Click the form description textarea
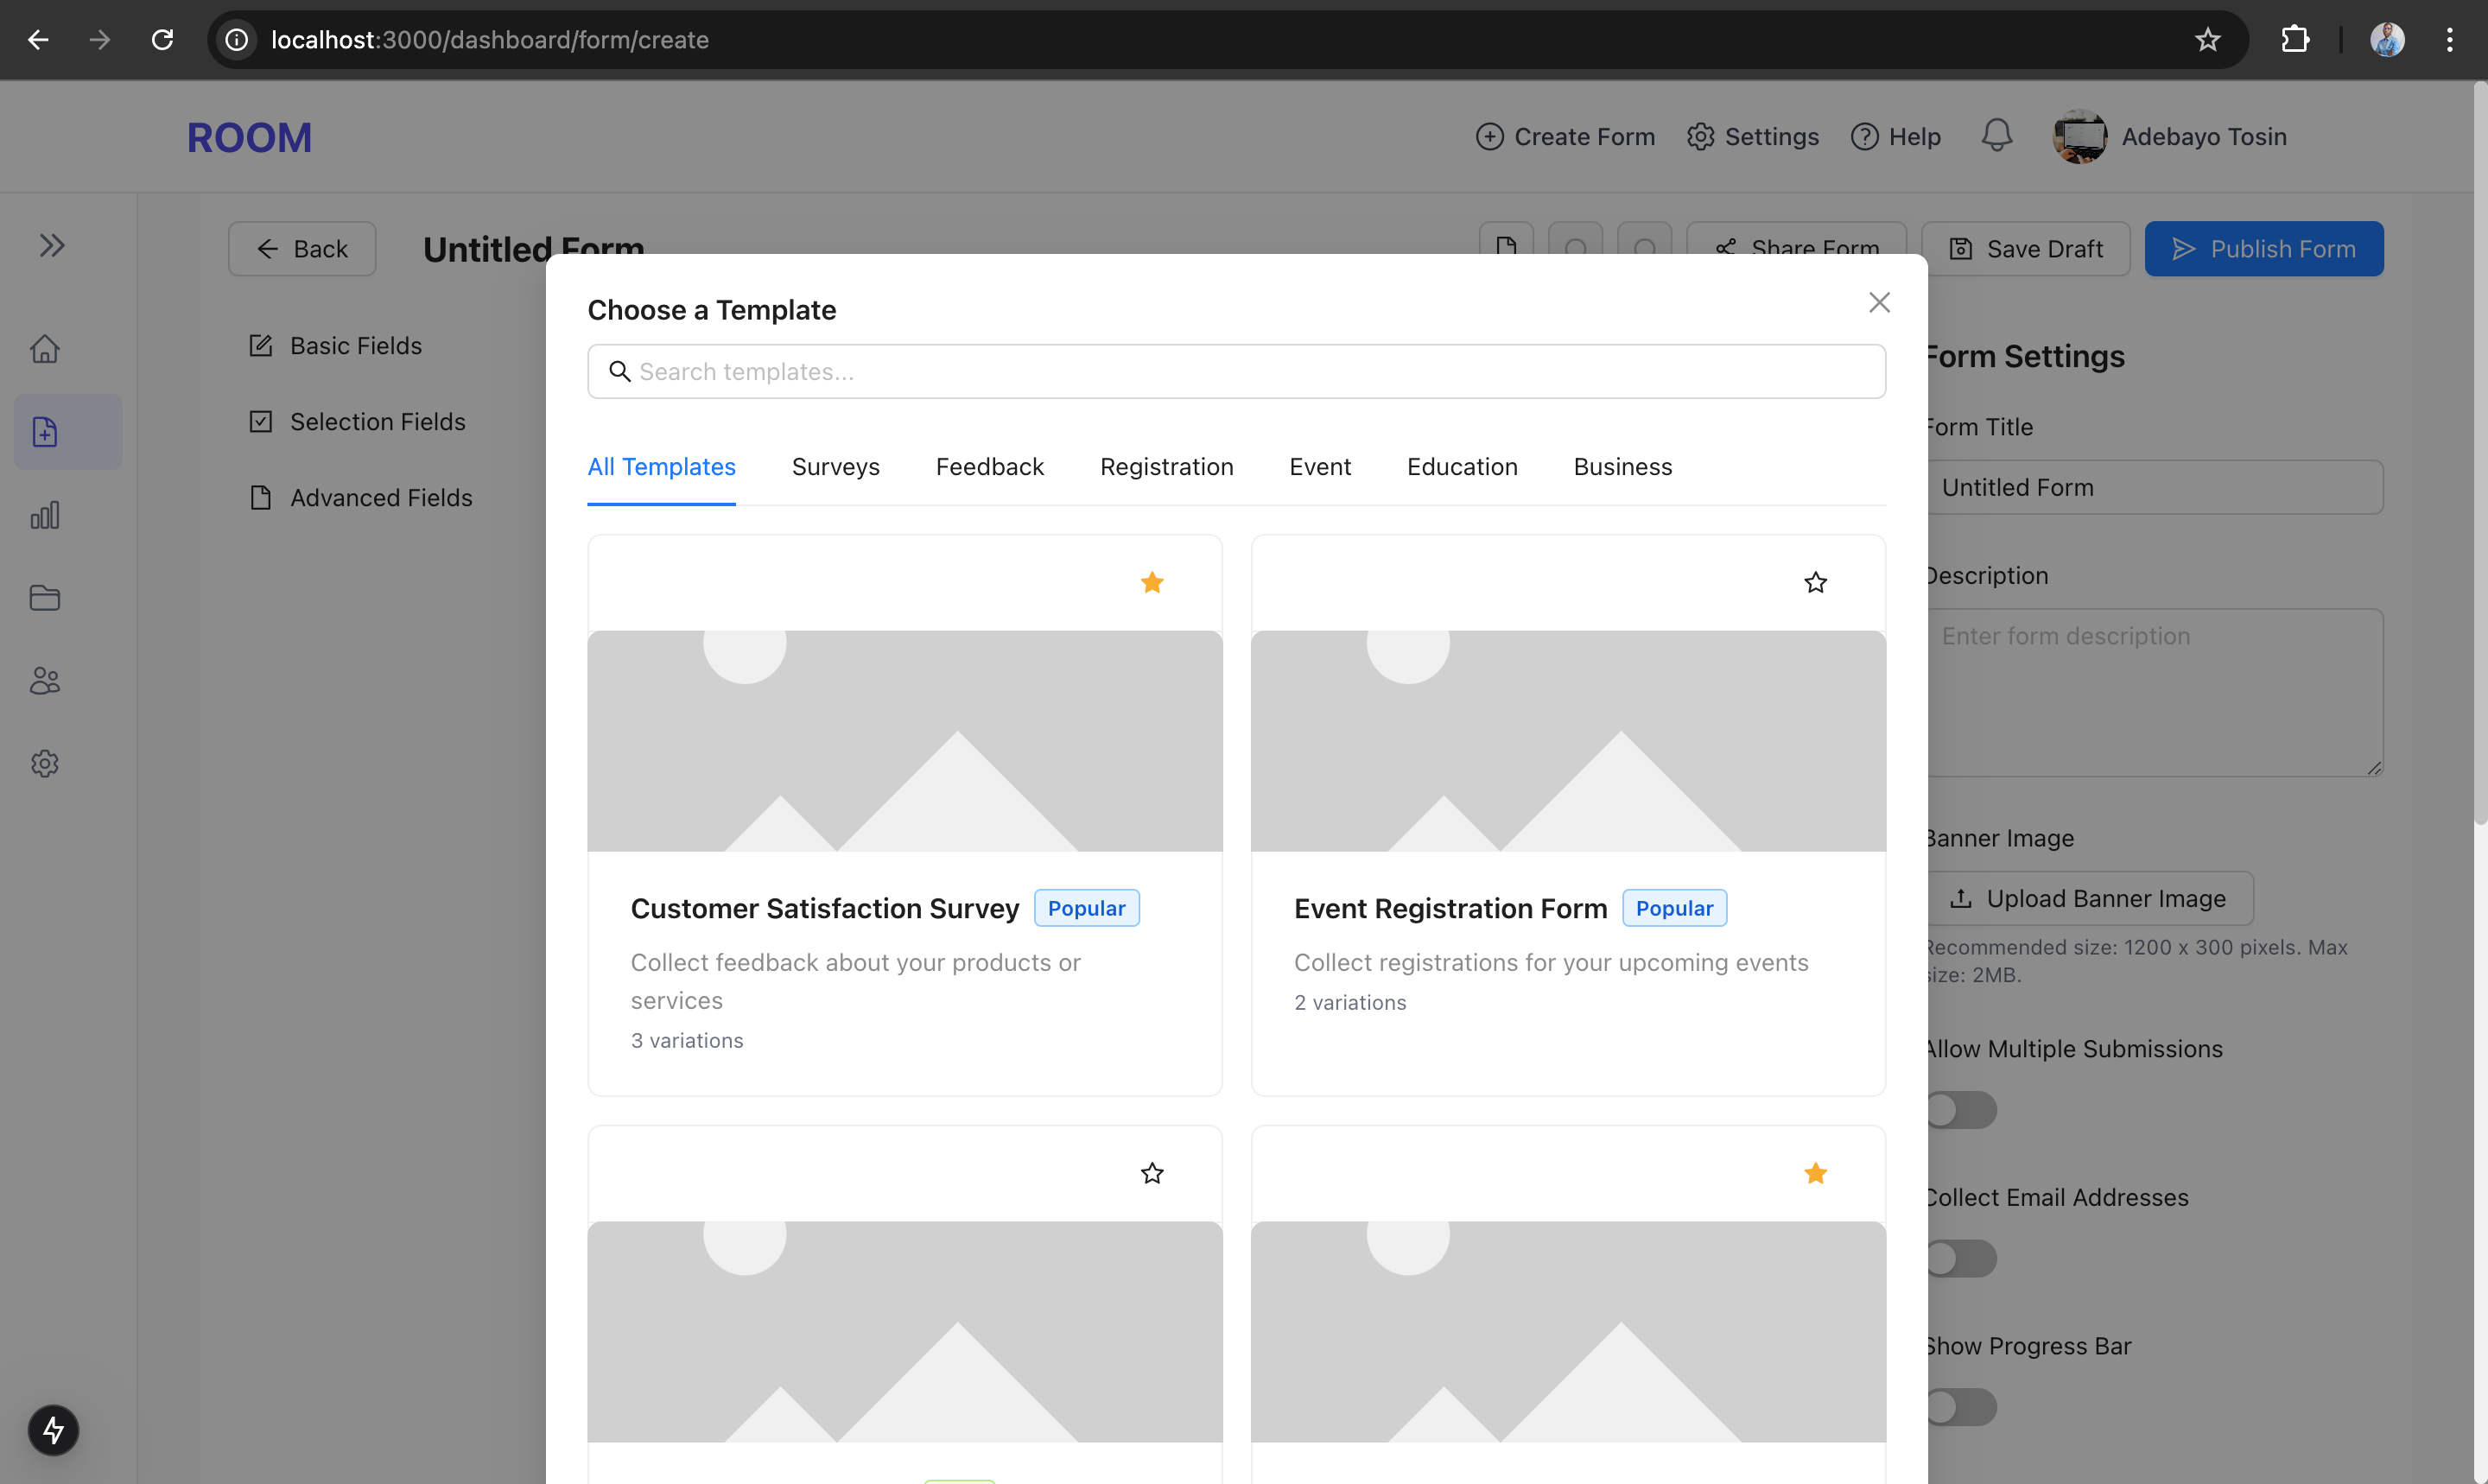Image resolution: width=2488 pixels, height=1484 pixels. click(2155, 692)
